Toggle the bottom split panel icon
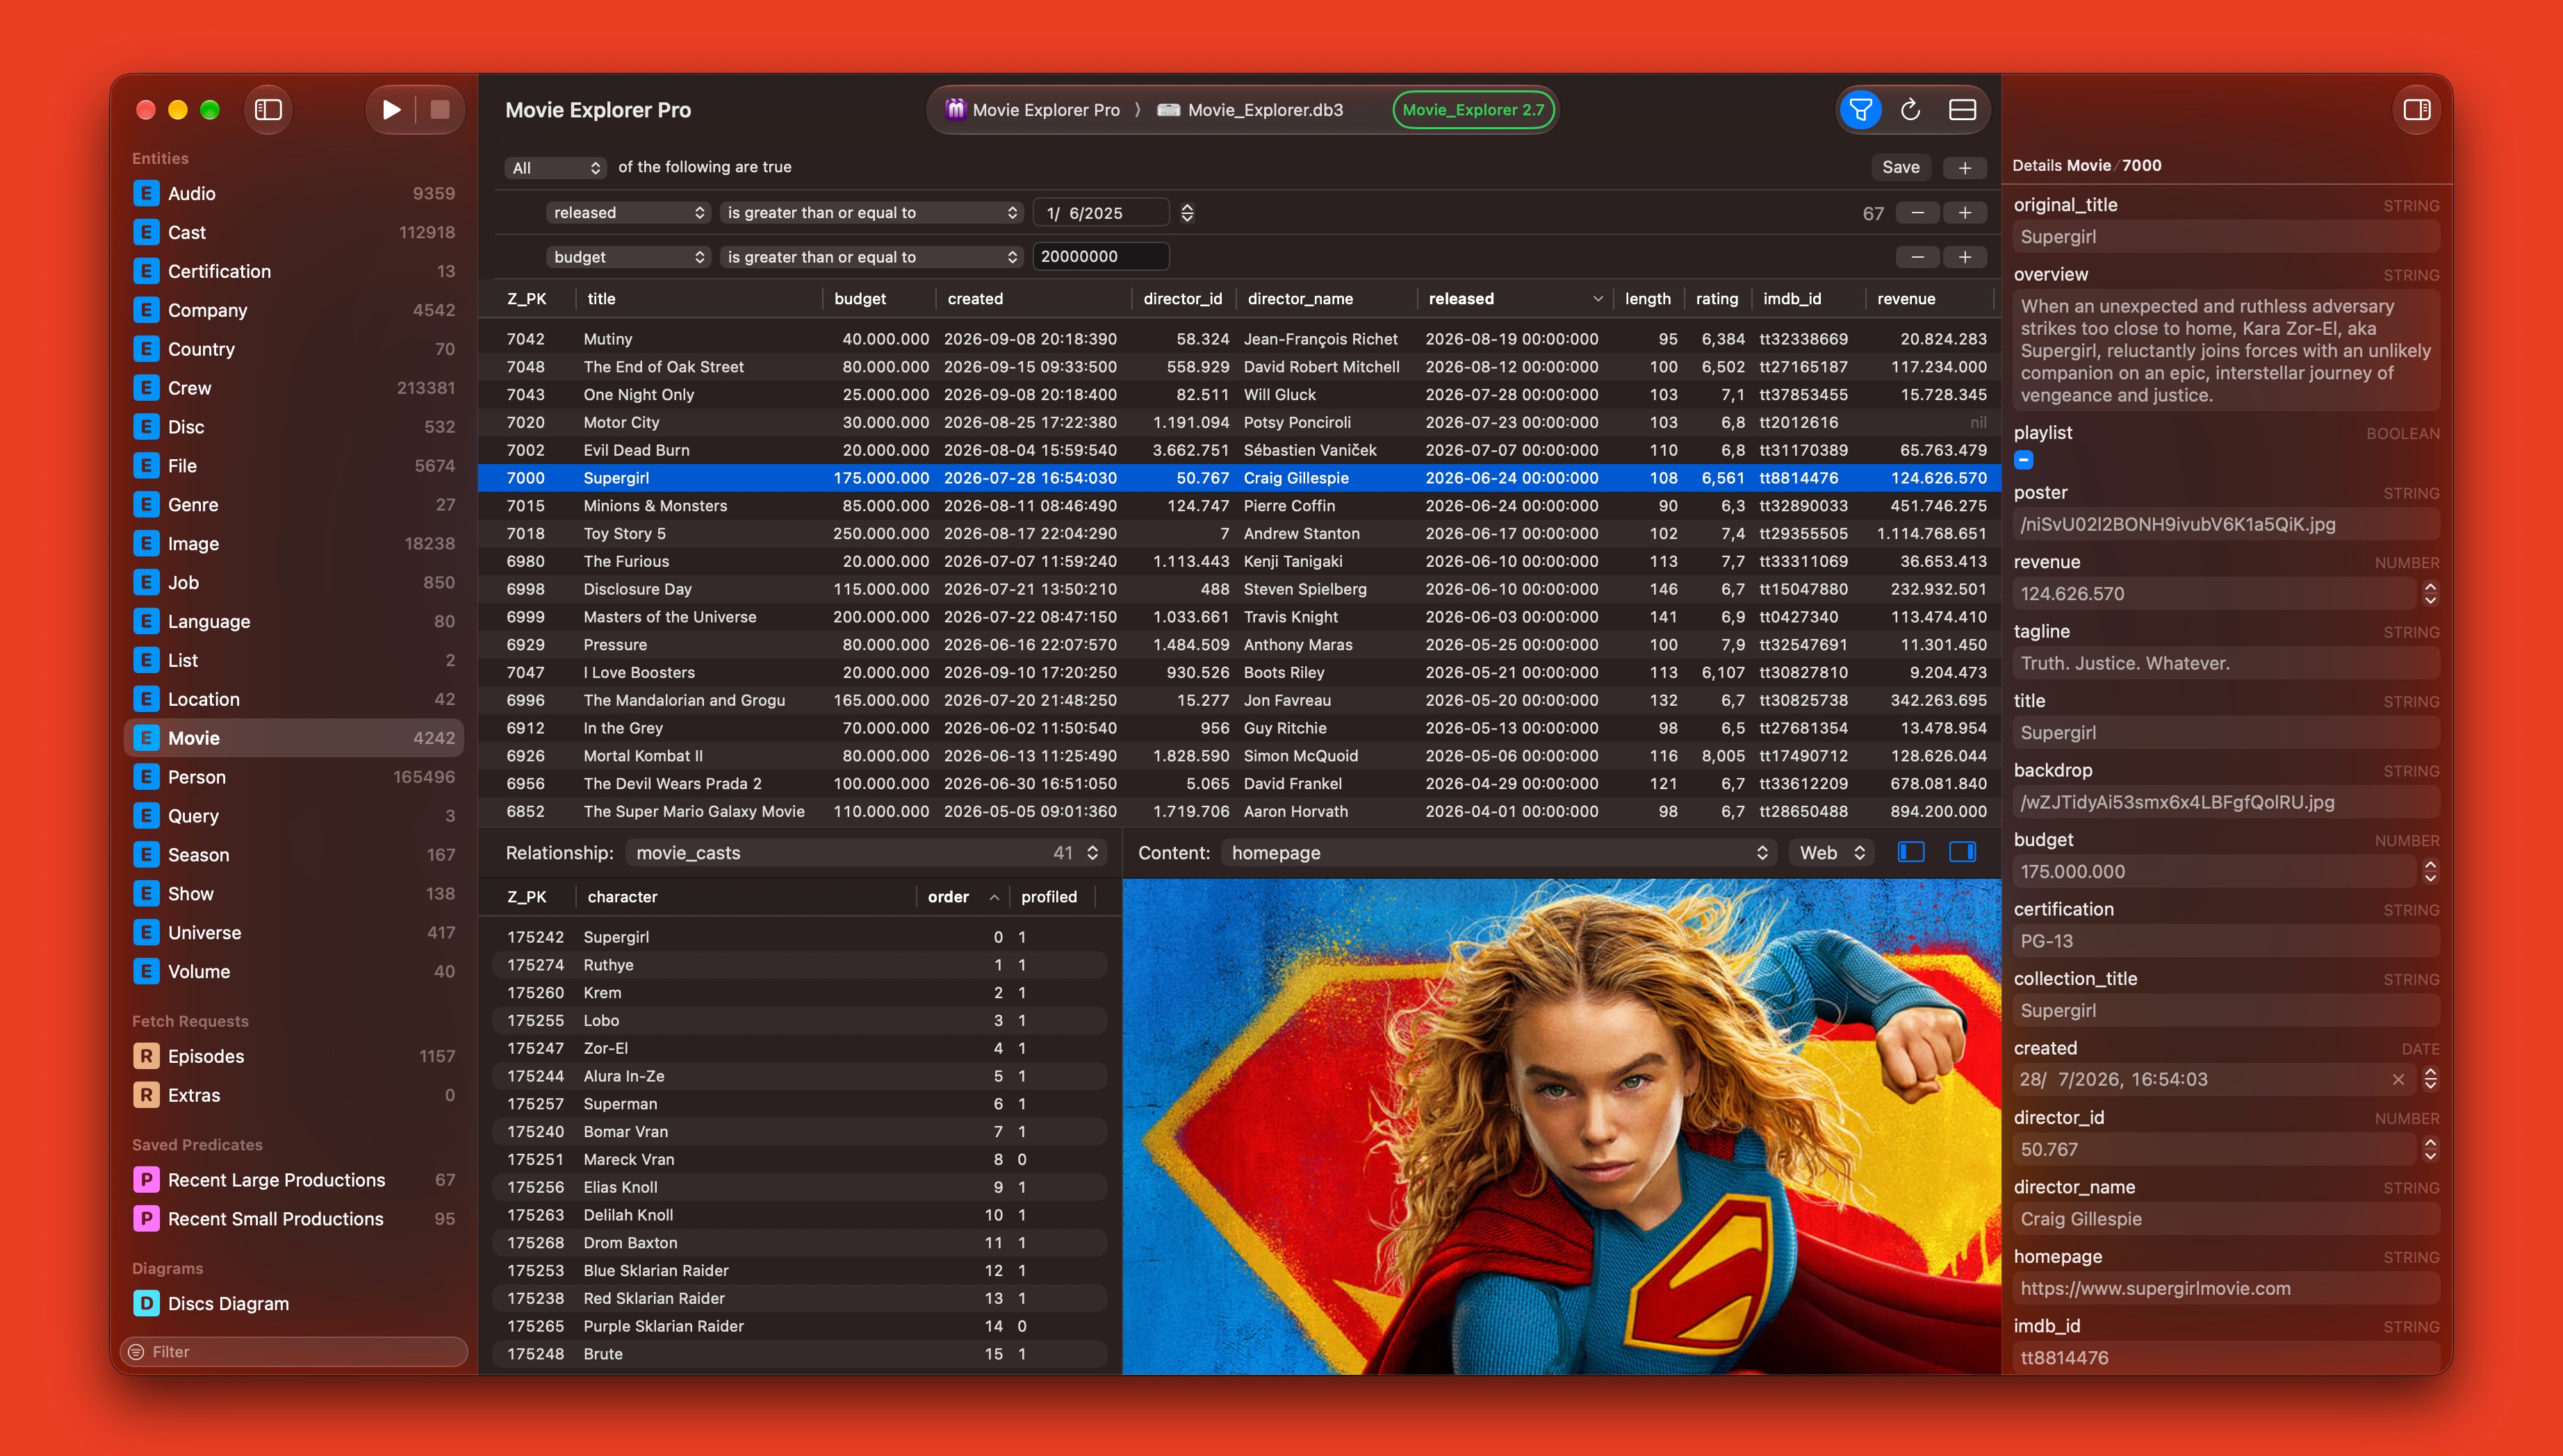 click(1962, 110)
